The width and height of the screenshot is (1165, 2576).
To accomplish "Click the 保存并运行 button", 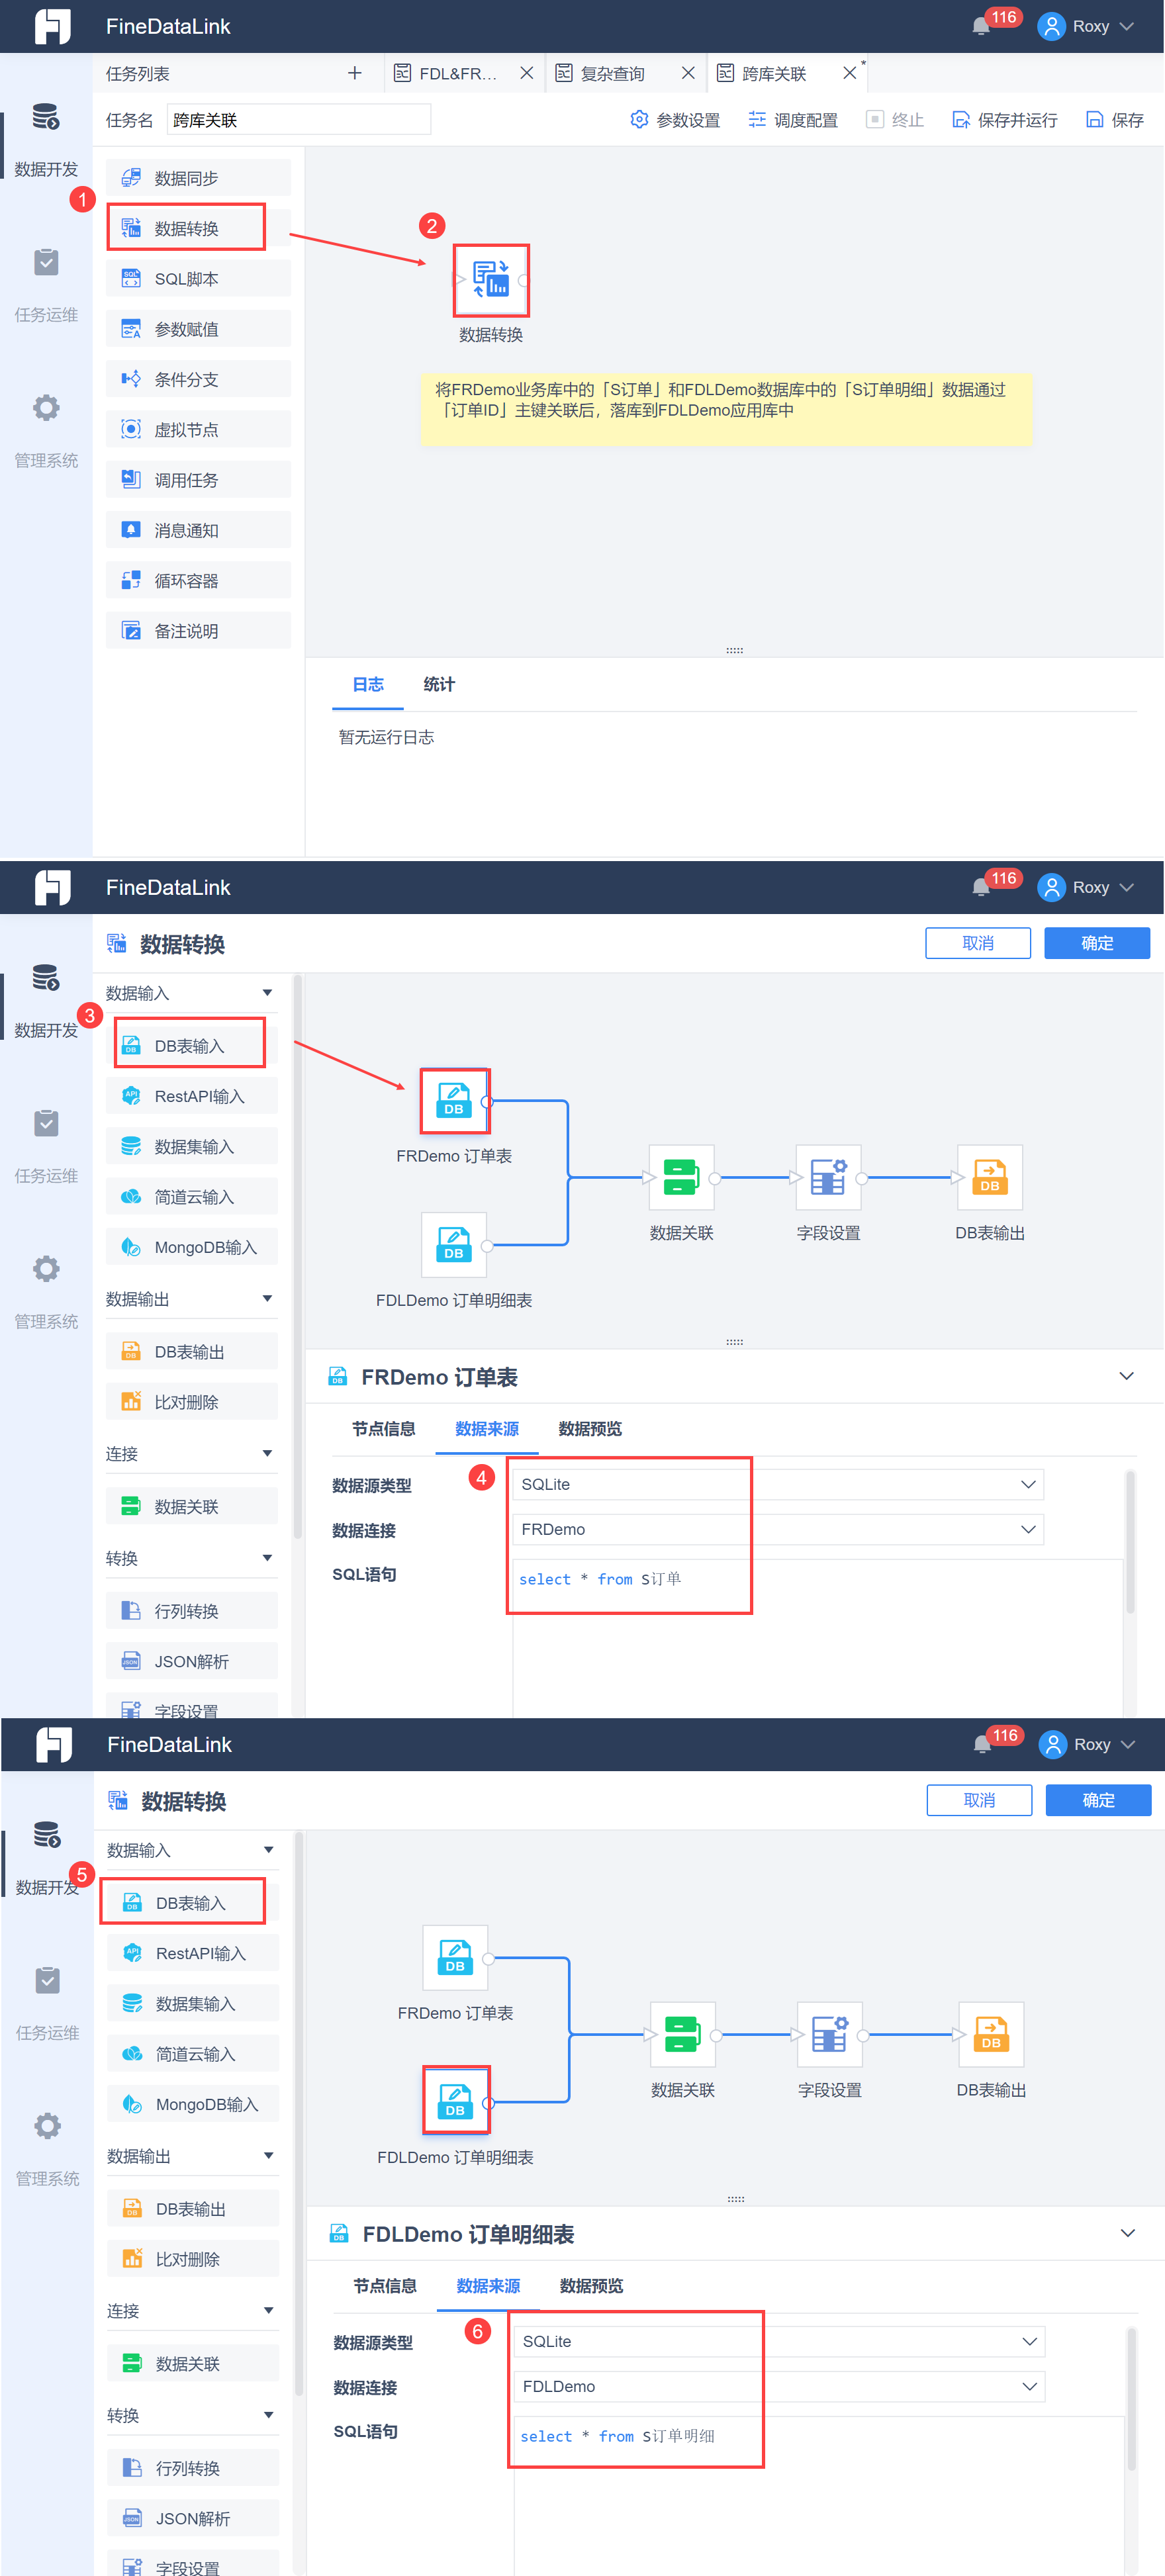I will (x=1004, y=119).
